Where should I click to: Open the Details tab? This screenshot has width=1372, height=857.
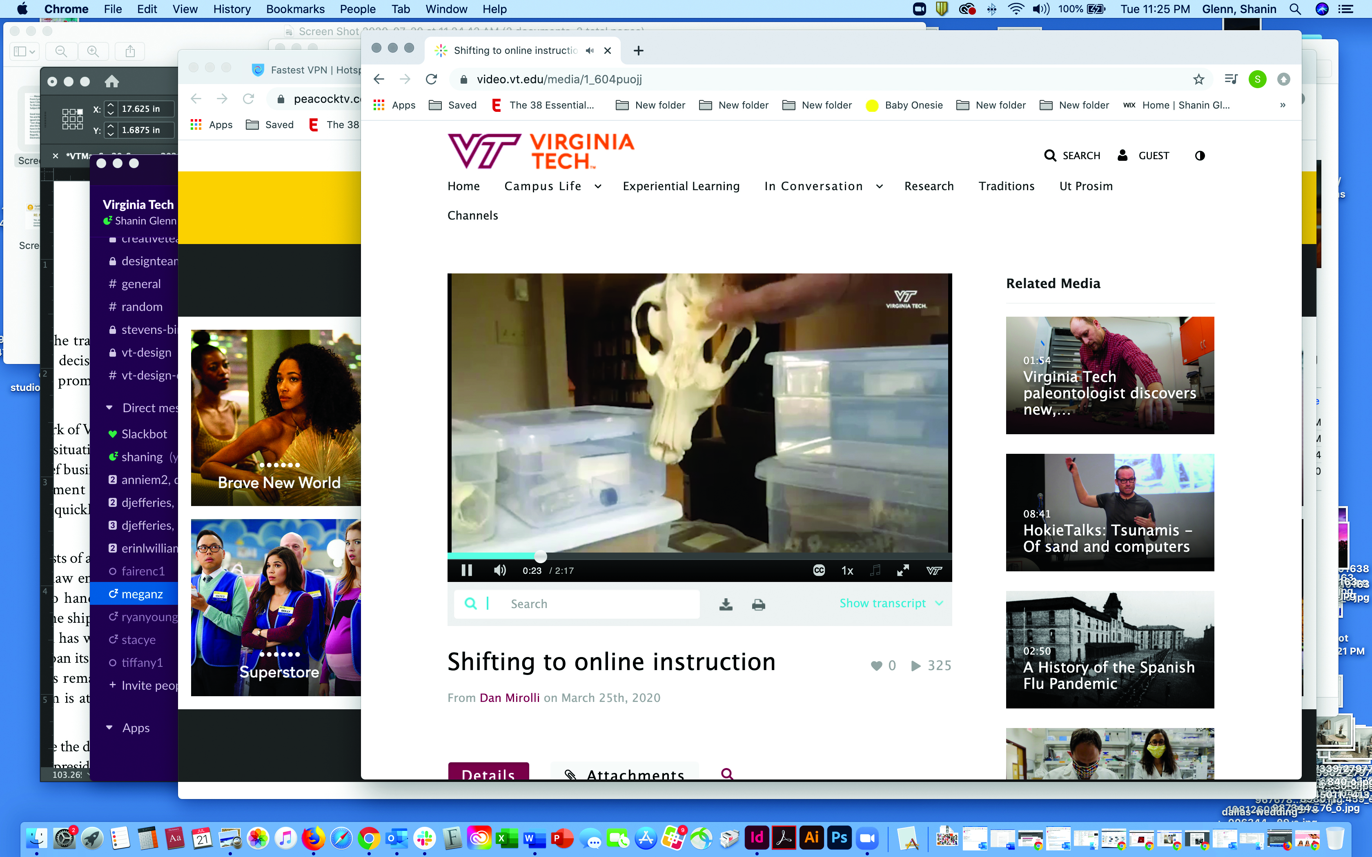[489, 771]
